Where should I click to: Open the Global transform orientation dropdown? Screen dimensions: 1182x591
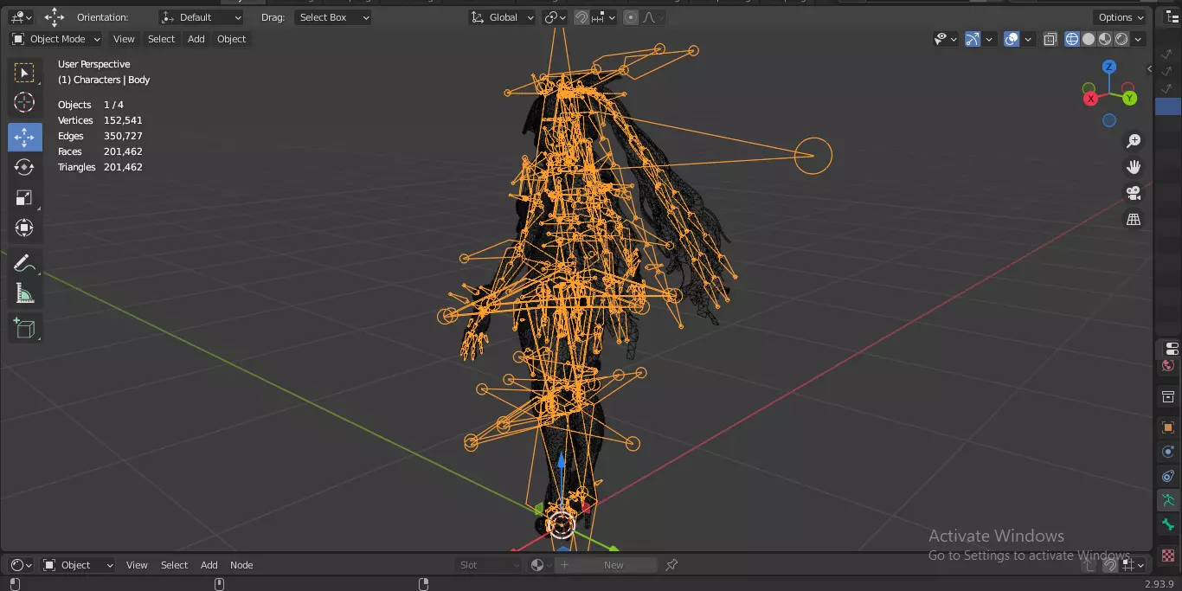[x=503, y=17]
